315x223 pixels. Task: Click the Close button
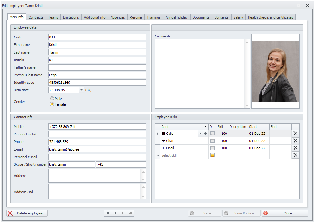285,213
